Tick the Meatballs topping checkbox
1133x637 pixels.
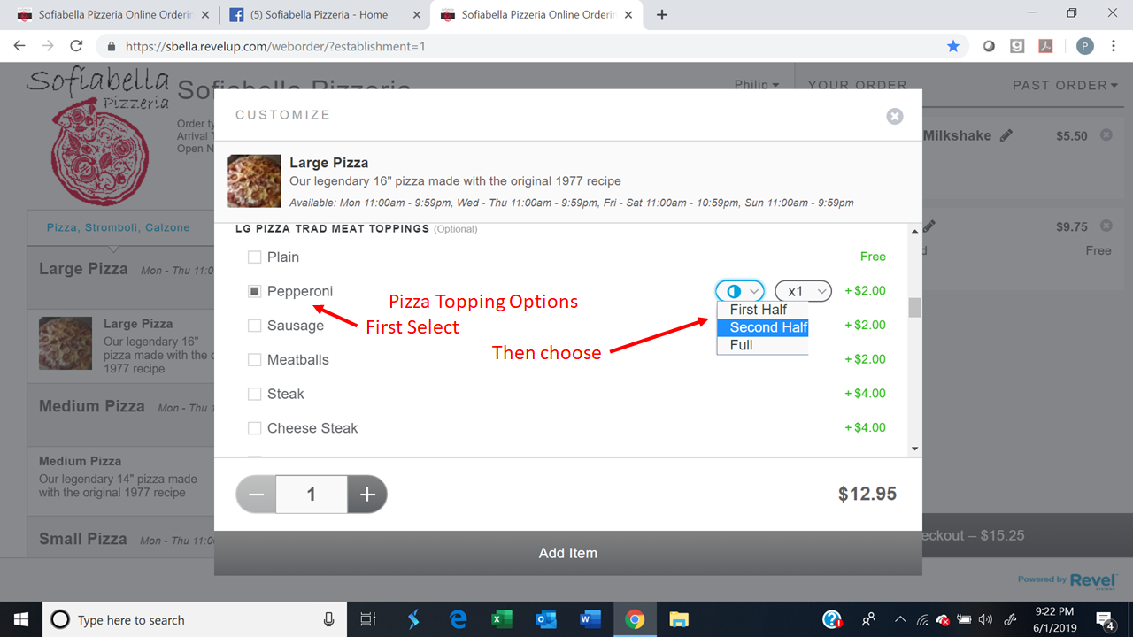tap(255, 360)
